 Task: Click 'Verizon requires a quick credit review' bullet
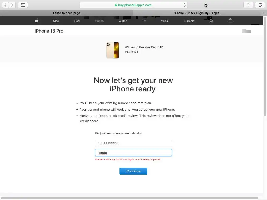134,118
